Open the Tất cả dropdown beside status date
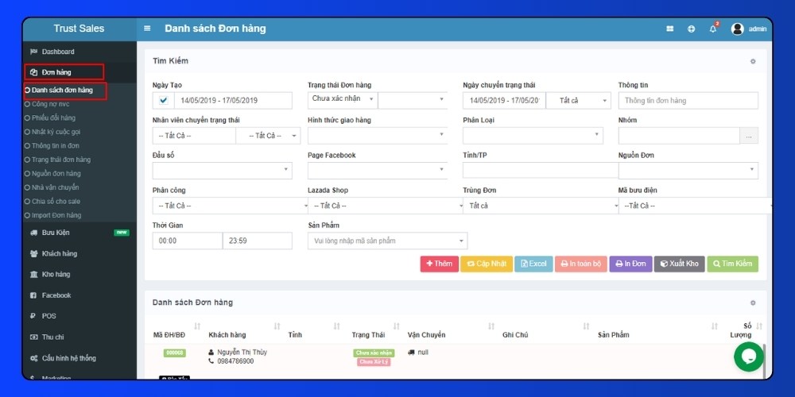Image resolution: width=795 pixels, height=397 pixels. point(578,100)
